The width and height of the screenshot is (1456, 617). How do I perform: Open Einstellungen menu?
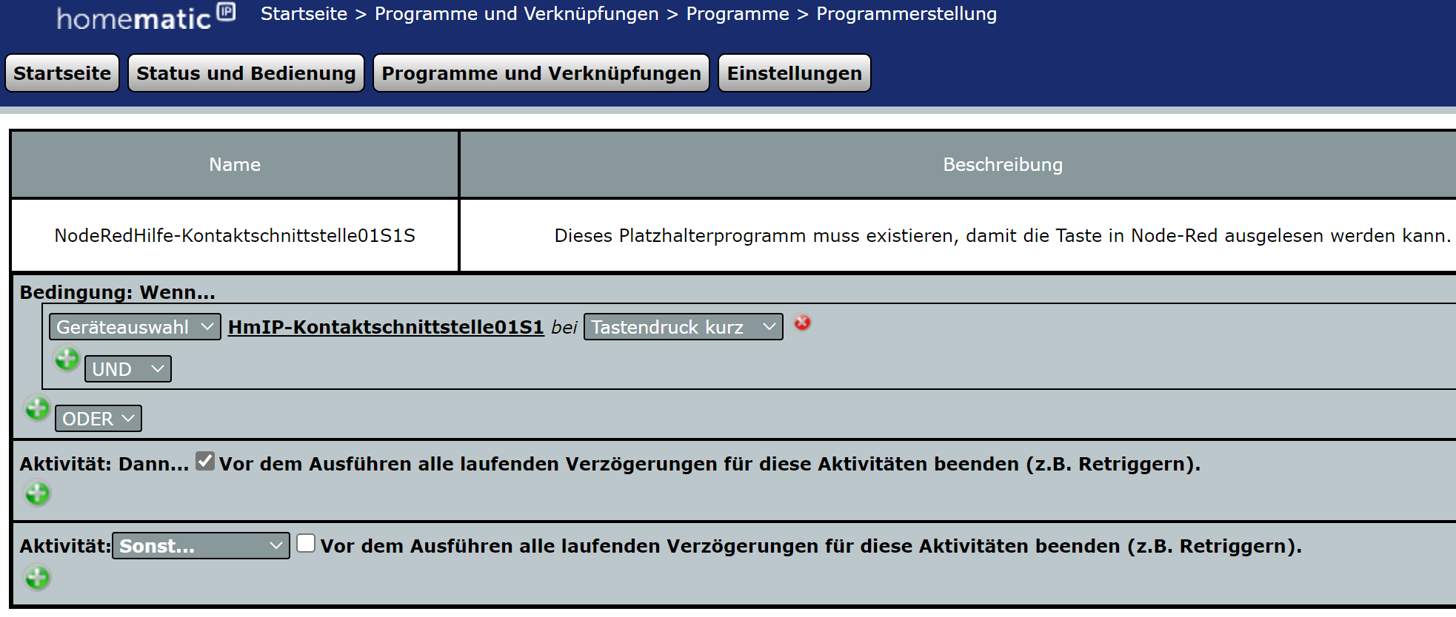(x=794, y=73)
